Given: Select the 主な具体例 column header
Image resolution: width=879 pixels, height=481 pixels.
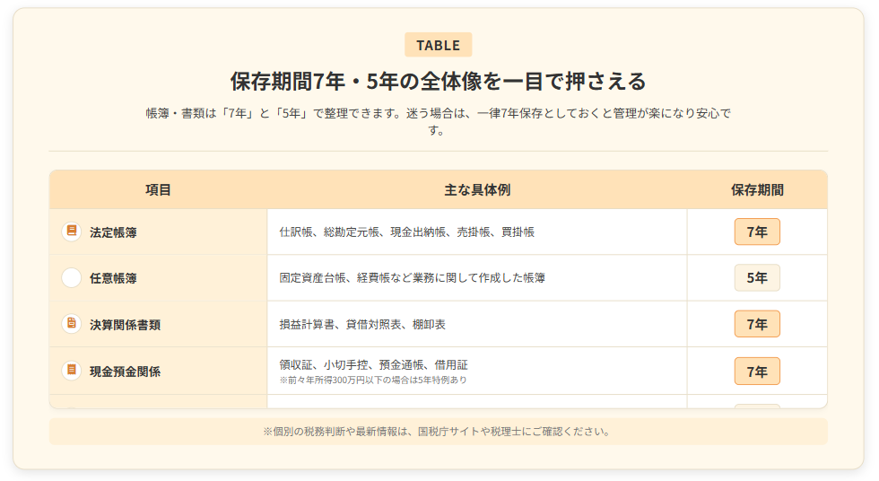Looking at the screenshot, I should point(477,190).
